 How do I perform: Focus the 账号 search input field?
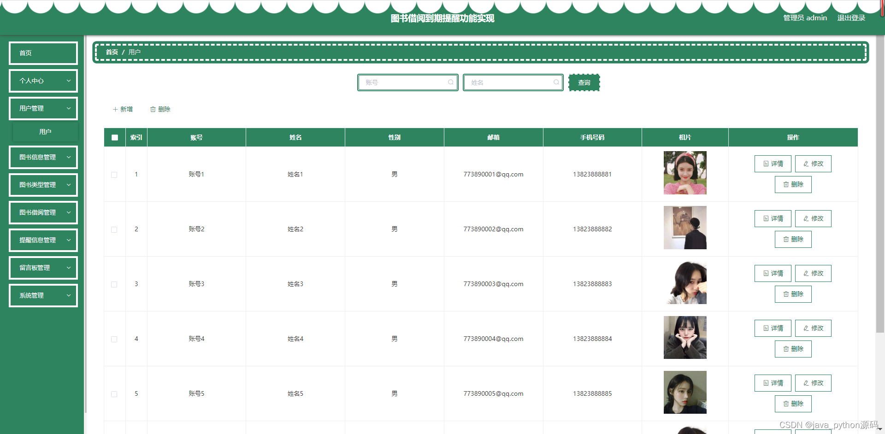coord(408,82)
